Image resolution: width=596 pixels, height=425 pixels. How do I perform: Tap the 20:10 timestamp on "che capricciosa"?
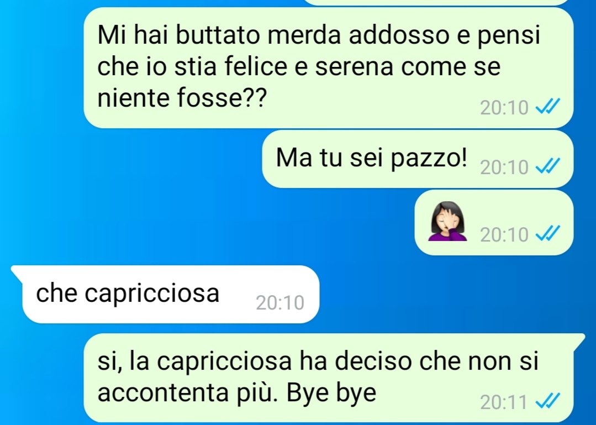click(280, 303)
